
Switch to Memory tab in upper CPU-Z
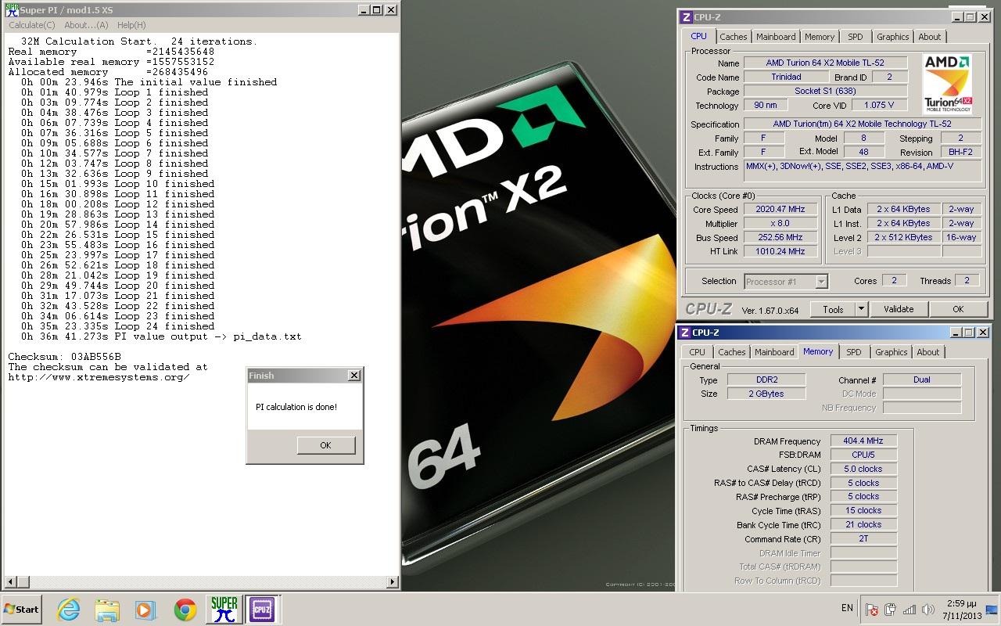(x=820, y=37)
